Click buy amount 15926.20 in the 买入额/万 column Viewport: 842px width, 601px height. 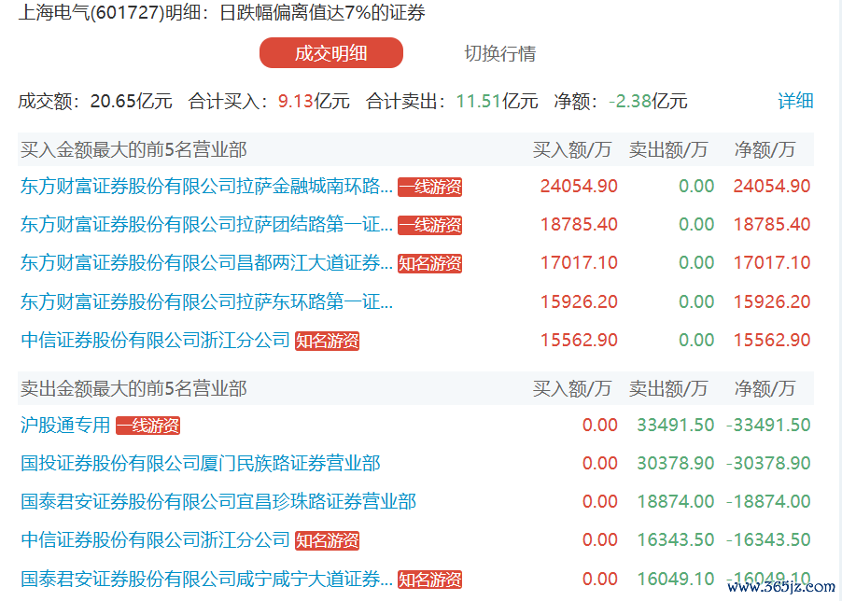pyautogui.click(x=579, y=301)
